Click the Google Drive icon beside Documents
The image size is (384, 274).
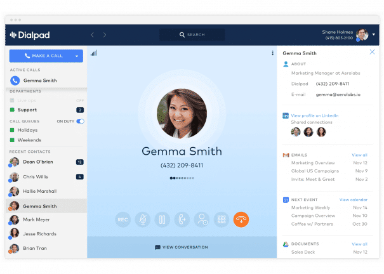pyautogui.click(x=286, y=244)
